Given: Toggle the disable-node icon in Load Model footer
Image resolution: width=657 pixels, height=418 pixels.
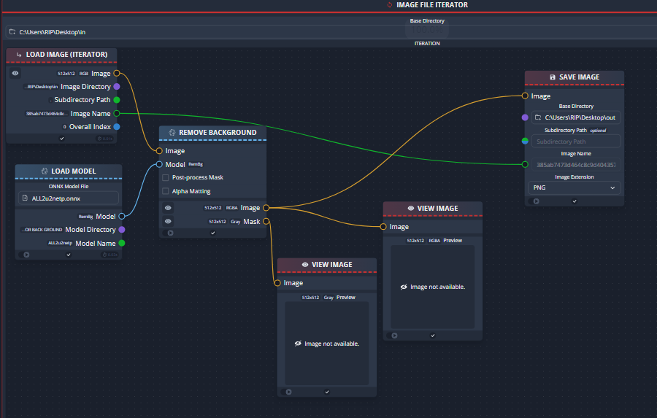Looking at the screenshot, I should point(26,255).
